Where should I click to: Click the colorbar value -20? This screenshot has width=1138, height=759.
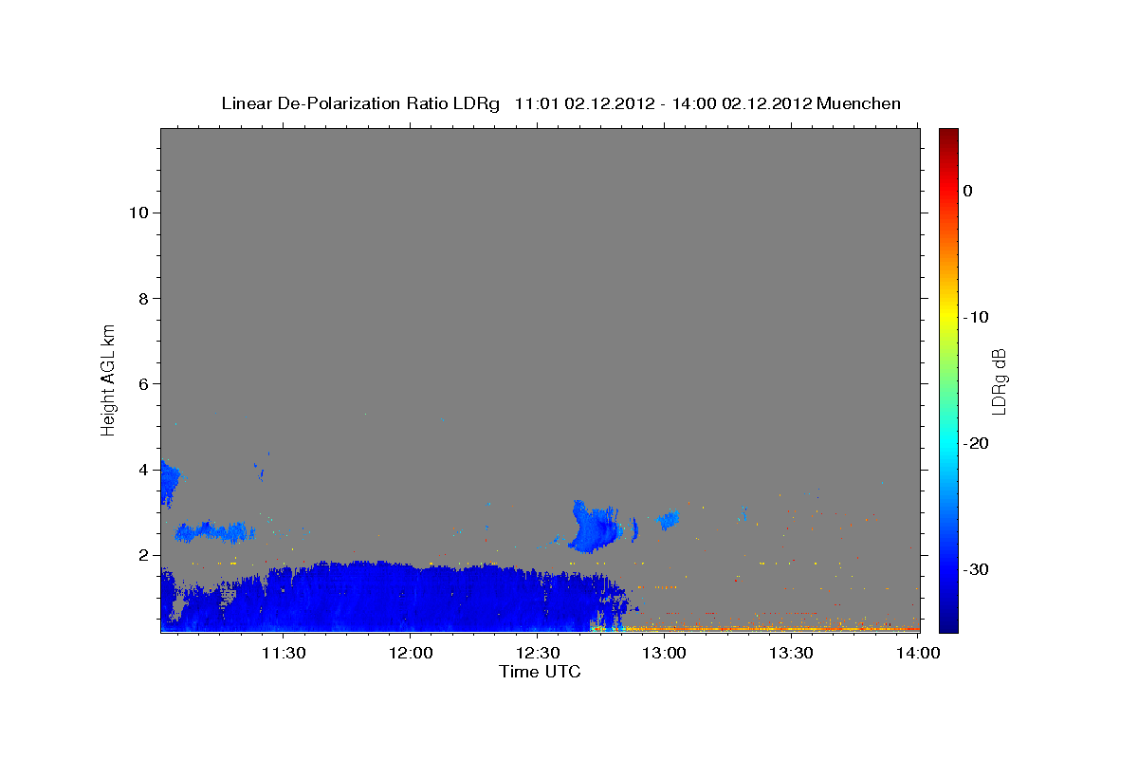pos(976,443)
